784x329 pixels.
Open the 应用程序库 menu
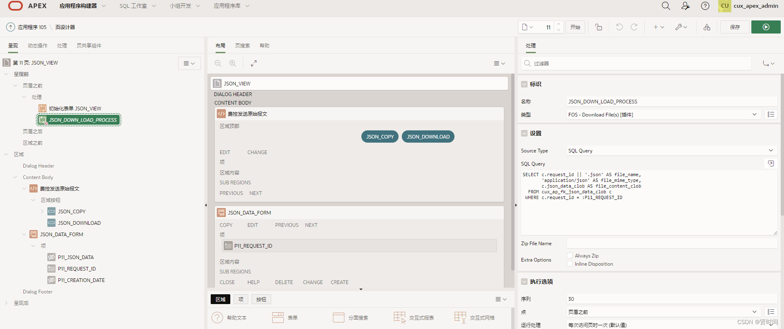coord(232,6)
